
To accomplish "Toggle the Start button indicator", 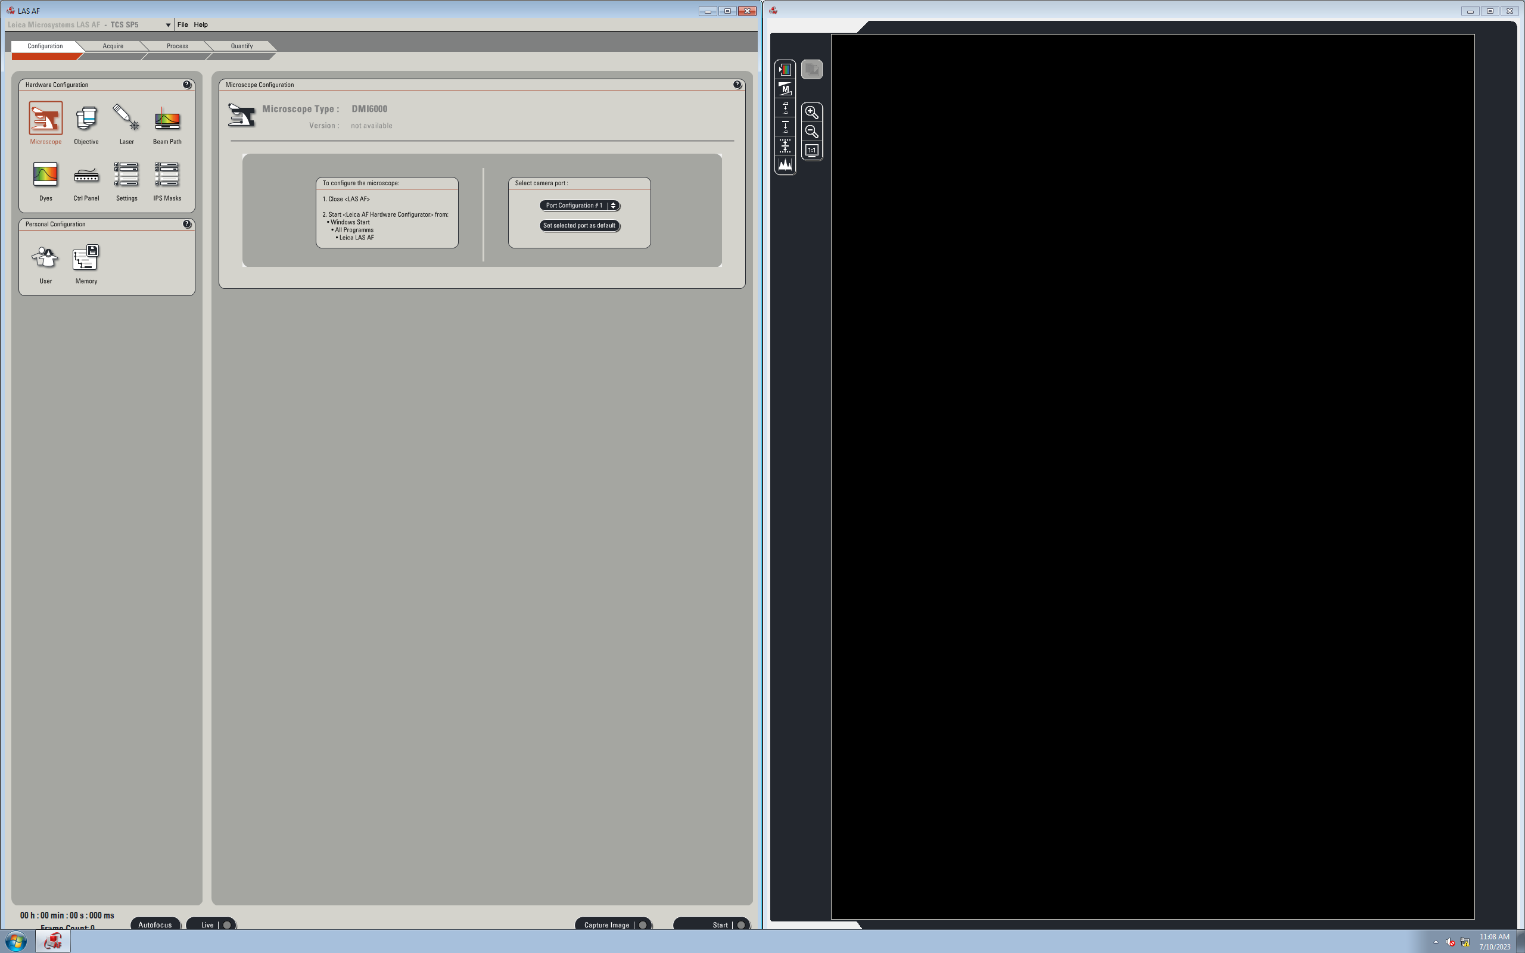I will pyautogui.click(x=741, y=924).
